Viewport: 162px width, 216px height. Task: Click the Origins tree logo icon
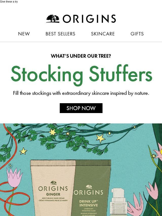[53, 19]
